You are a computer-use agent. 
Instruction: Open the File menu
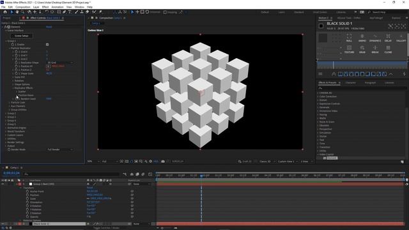(x=3, y=7)
